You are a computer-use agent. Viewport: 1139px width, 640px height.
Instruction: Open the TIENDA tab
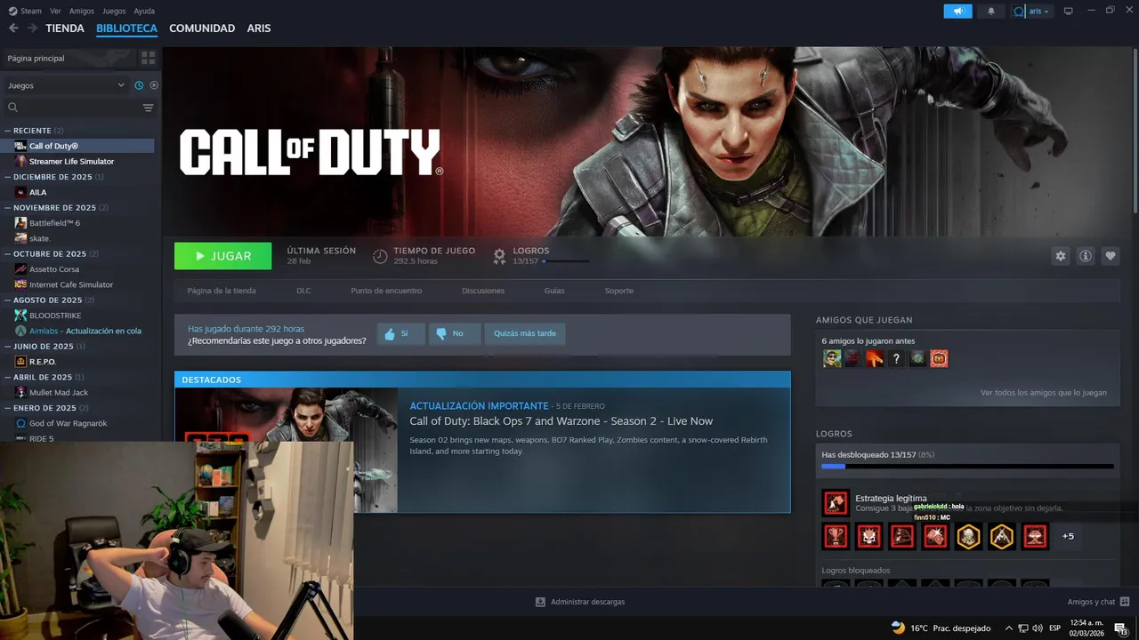tap(65, 28)
